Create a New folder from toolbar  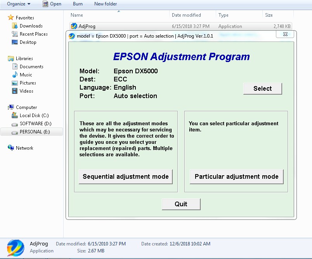coord(106,4)
